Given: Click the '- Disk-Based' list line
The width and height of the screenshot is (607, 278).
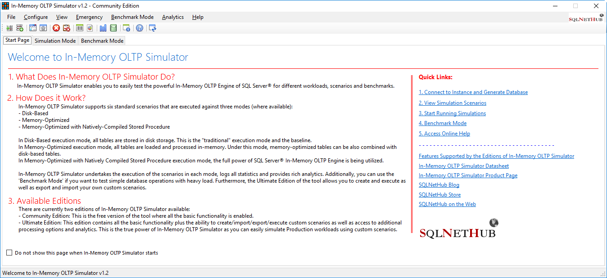Looking at the screenshot, I should click(33, 113).
